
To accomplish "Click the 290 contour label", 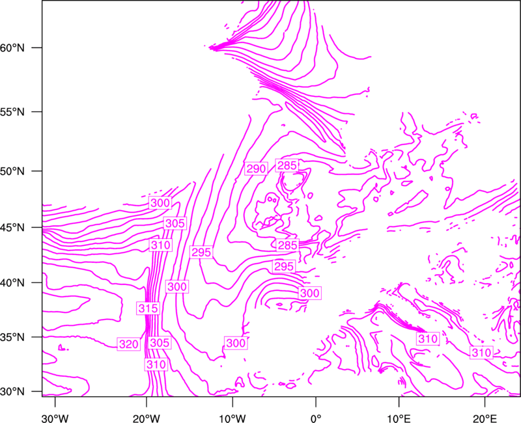I will click(x=256, y=169).
